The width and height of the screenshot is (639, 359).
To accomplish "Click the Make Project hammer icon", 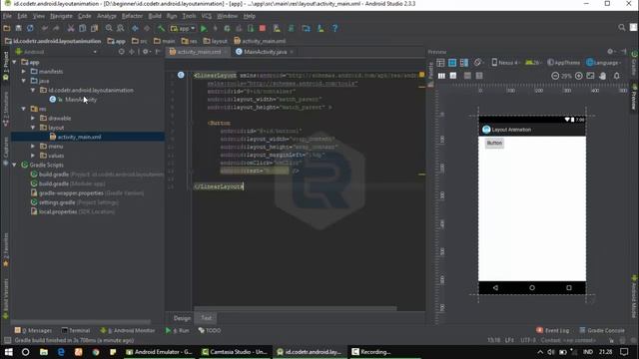I will click(x=162, y=28).
